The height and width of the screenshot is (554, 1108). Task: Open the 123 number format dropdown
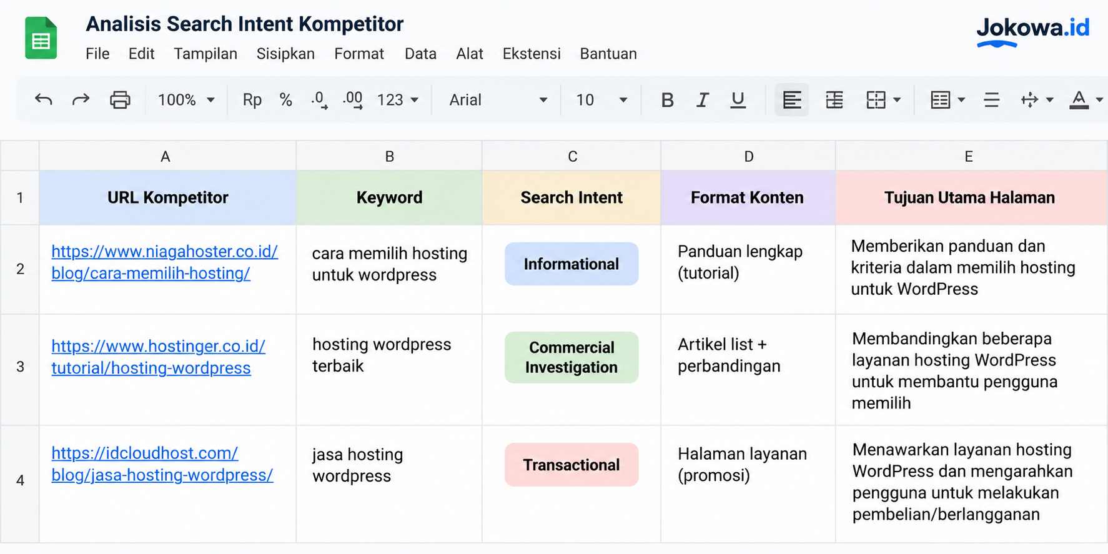click(397, 100)
